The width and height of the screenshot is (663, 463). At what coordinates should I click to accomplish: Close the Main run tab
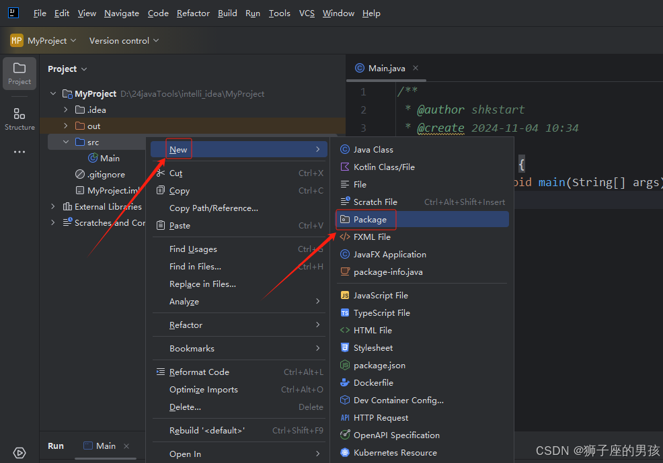tap(126, 446)
